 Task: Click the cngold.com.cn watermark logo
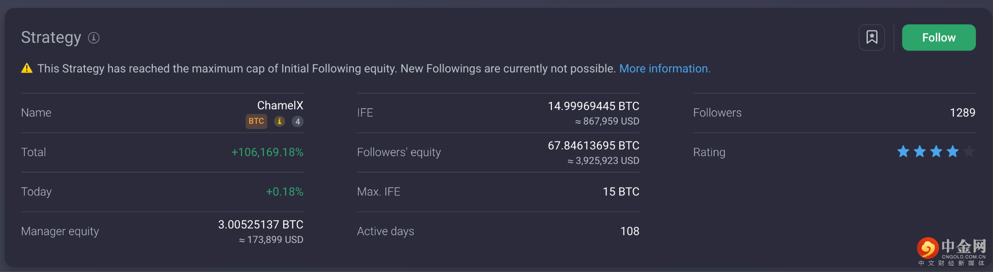click(x=951, y=251)
